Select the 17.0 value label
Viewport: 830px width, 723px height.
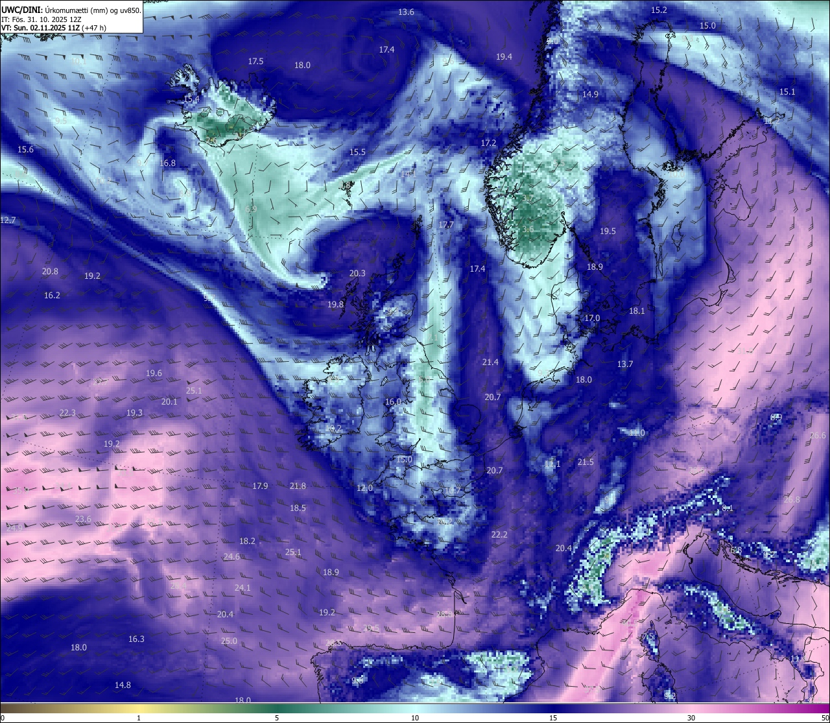click(x=592, y=318)
